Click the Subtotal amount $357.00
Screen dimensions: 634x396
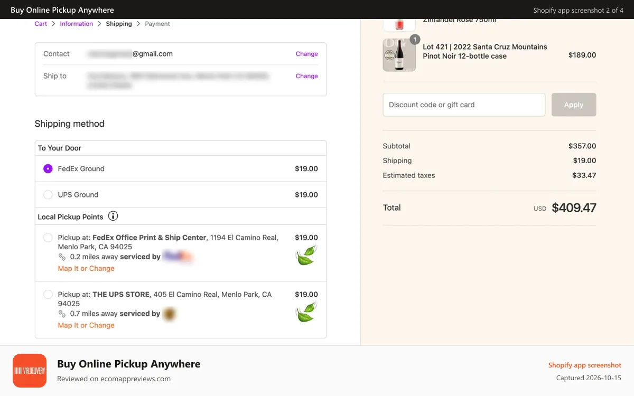tap(582, 146)
